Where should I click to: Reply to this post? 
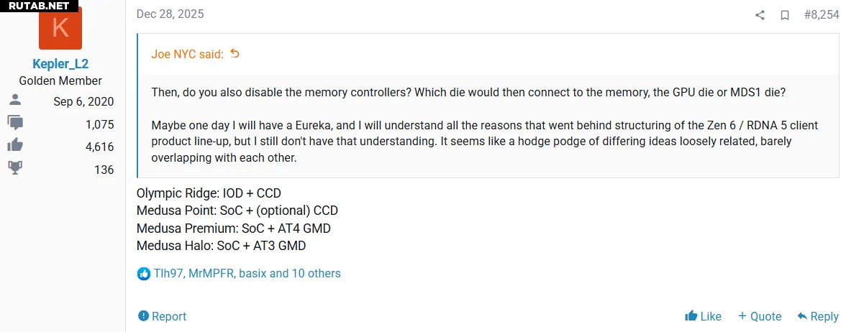pyautogui.click(x=817, y=316)
